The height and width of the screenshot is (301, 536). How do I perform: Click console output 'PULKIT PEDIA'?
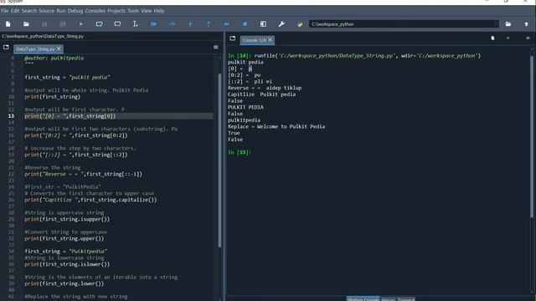(x=245, y=107)
